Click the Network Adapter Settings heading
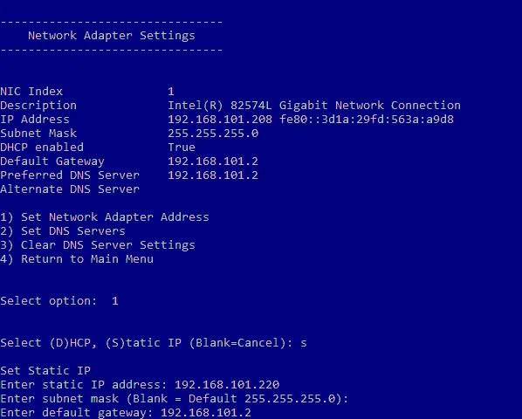Image resolution: width=522 pixels, height=419 pixels. [x=112, y=36]
